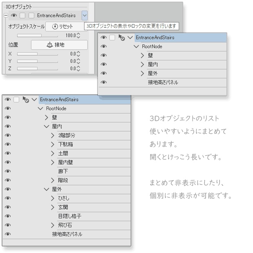
Task: Tick the first checkbox after the eye in the 3Dオブジェクト panel
Action: tap(22, 16)
